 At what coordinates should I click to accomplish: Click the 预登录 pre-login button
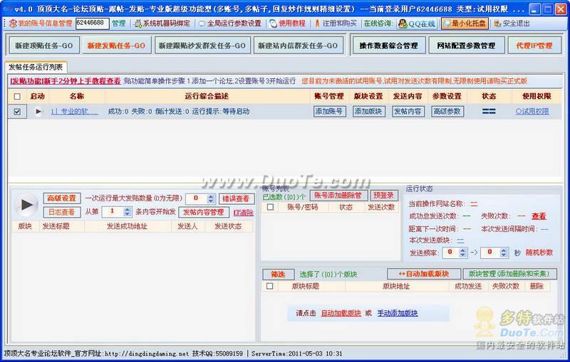[384, 196]
